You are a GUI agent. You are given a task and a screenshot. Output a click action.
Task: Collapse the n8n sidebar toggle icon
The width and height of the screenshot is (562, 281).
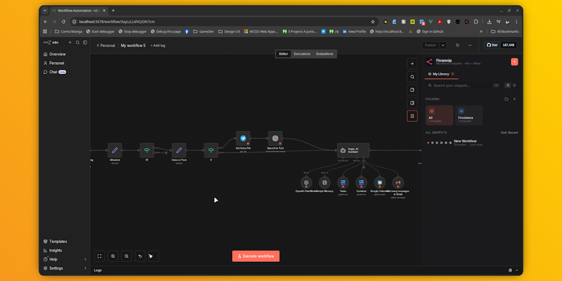[85, 42]
